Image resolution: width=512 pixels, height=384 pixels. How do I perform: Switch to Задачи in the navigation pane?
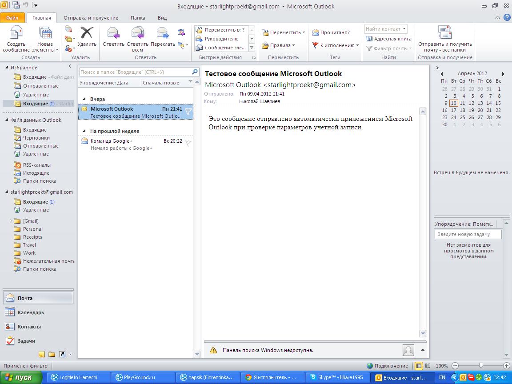(38, 341)
